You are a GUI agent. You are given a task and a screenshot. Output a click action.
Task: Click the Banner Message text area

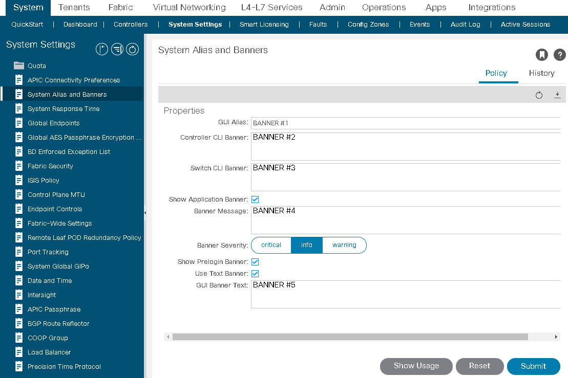point(406,220)
